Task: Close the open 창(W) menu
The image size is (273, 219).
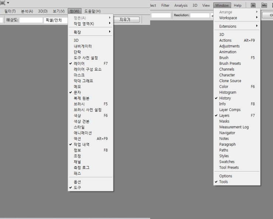Action: click(x=75, y=11)
